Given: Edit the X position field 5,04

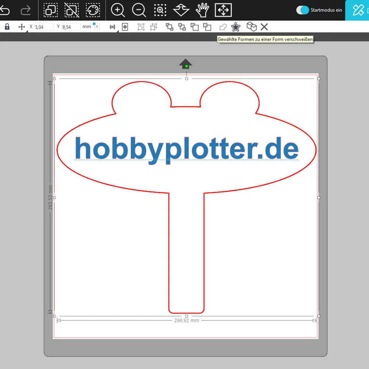Looking at the screenshot, I should tap(44, 27).
